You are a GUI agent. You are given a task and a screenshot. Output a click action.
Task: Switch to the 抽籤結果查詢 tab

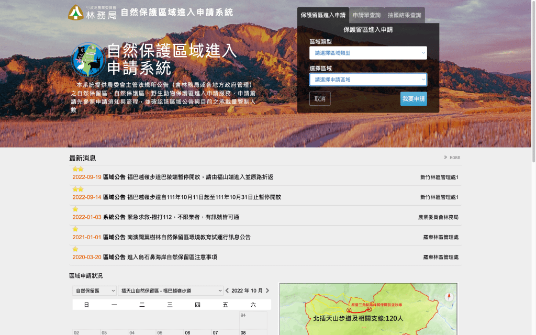[404, 15]
